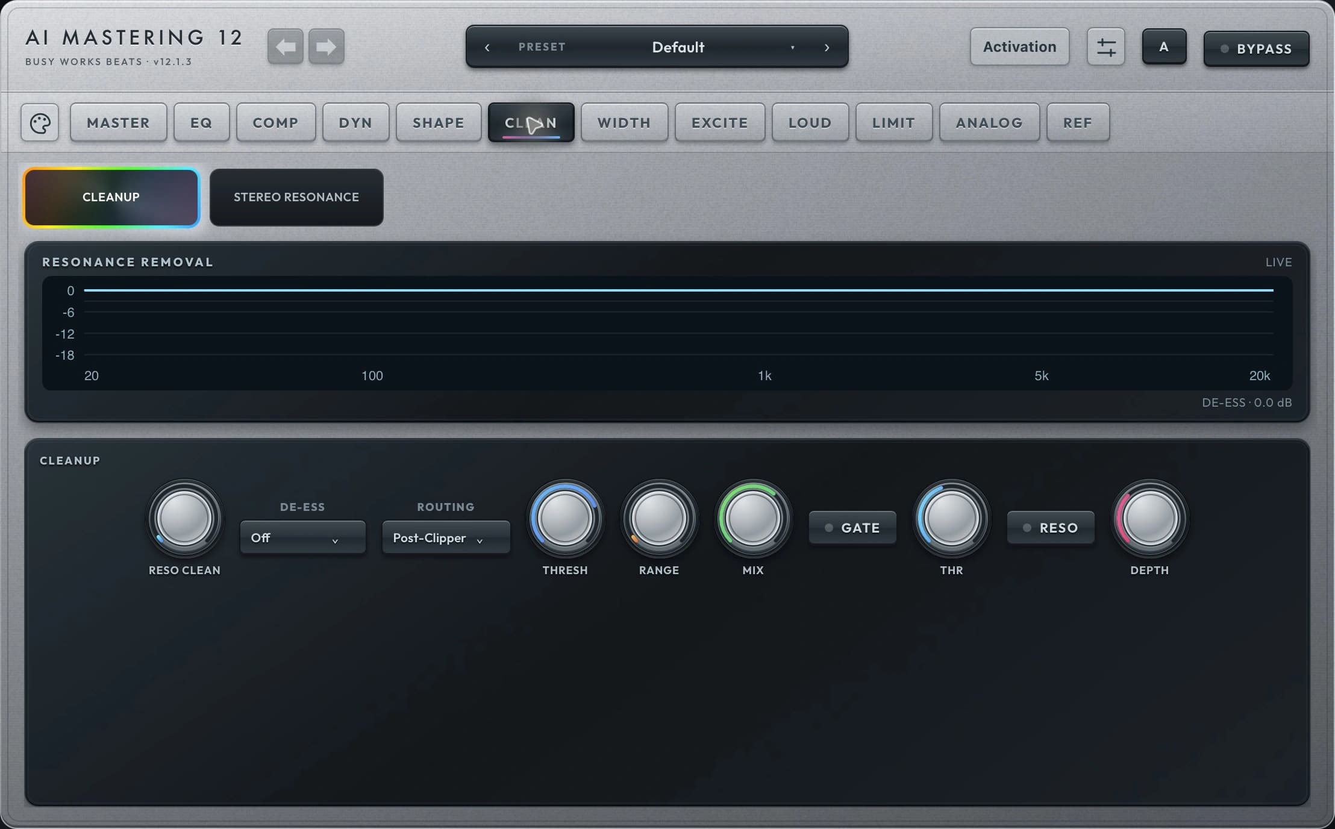Click the DEPTH knob

[x=1149, y=518]
